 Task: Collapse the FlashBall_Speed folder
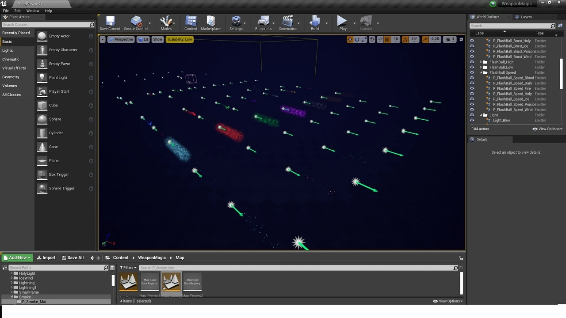click(x=481, y=73)
